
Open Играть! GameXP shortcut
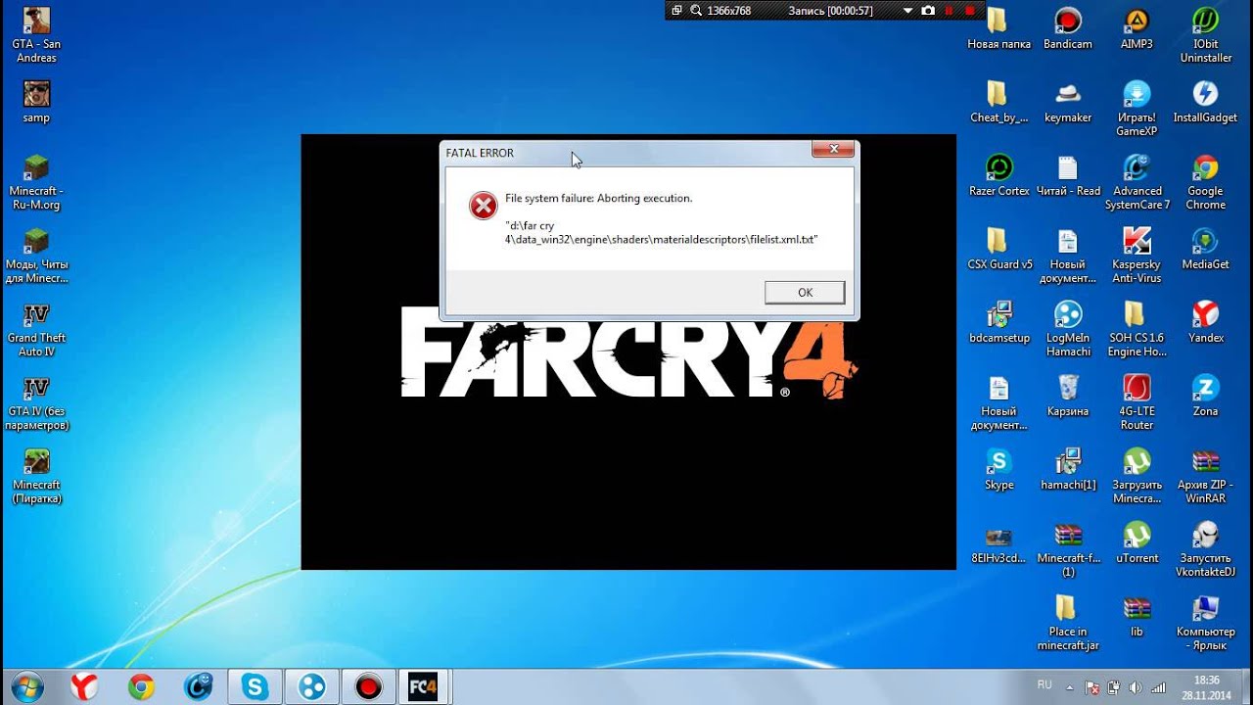click(x=1136, y=109)
